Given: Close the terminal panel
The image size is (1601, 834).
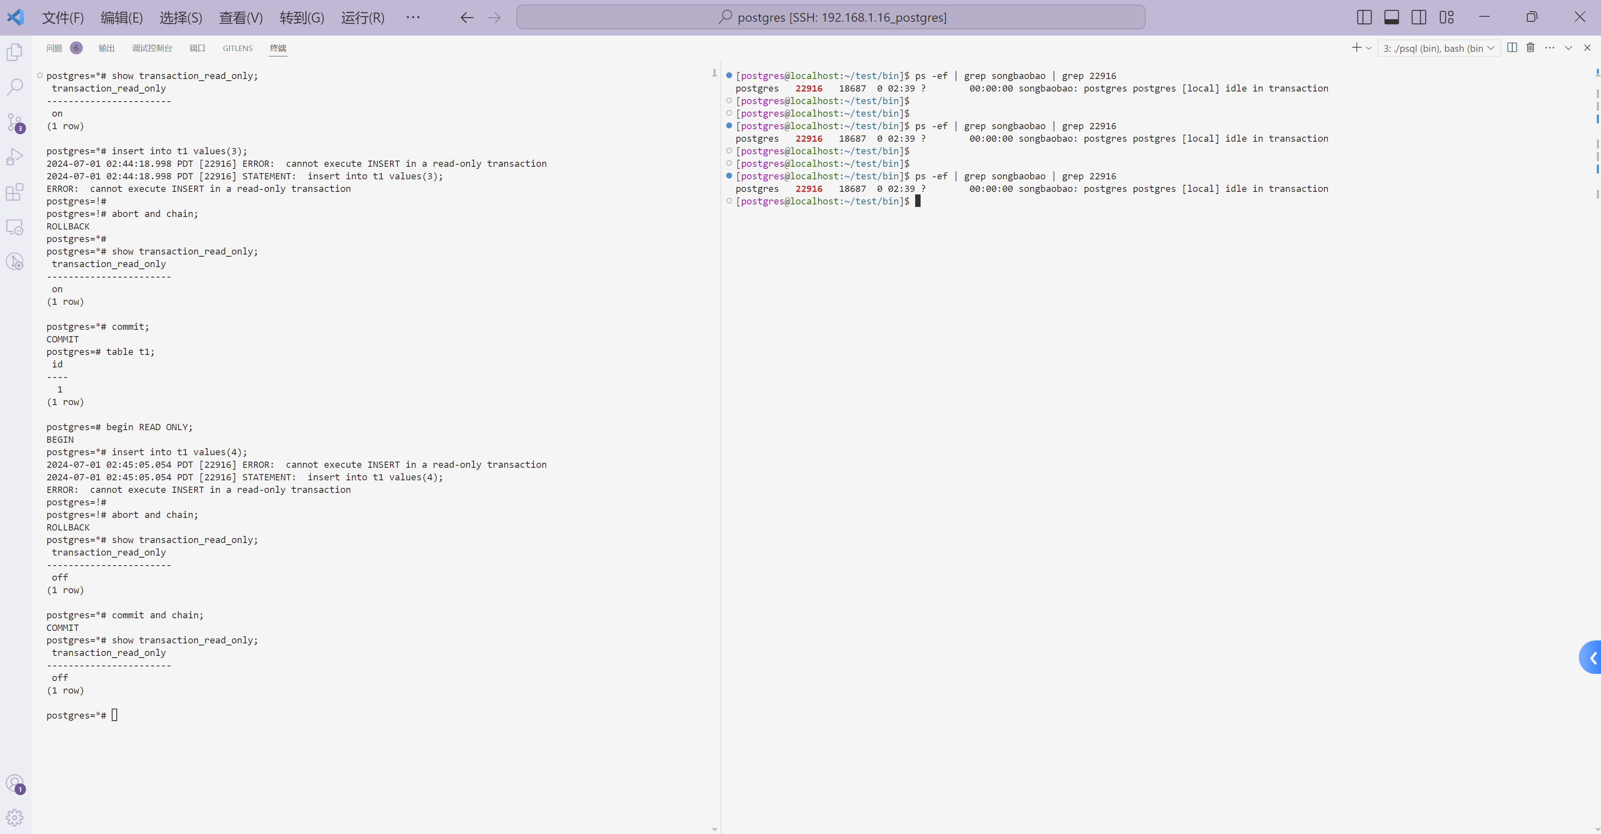Looking at the screenshot, I should 1587,48.
